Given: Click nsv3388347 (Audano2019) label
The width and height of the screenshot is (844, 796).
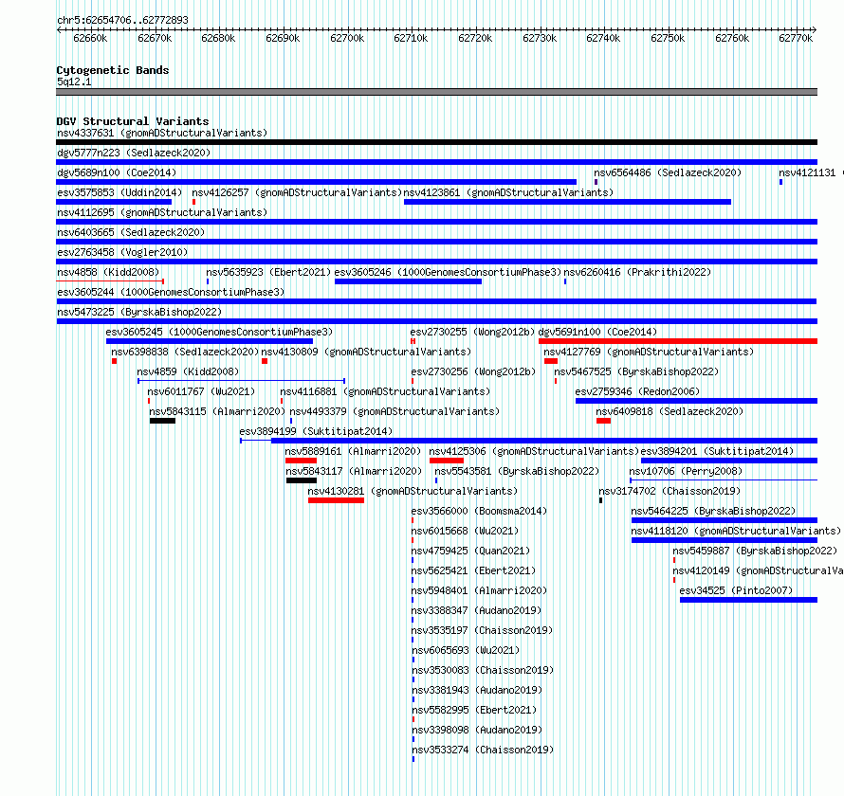Looking at the screenshot, I should tap(476, 610).
